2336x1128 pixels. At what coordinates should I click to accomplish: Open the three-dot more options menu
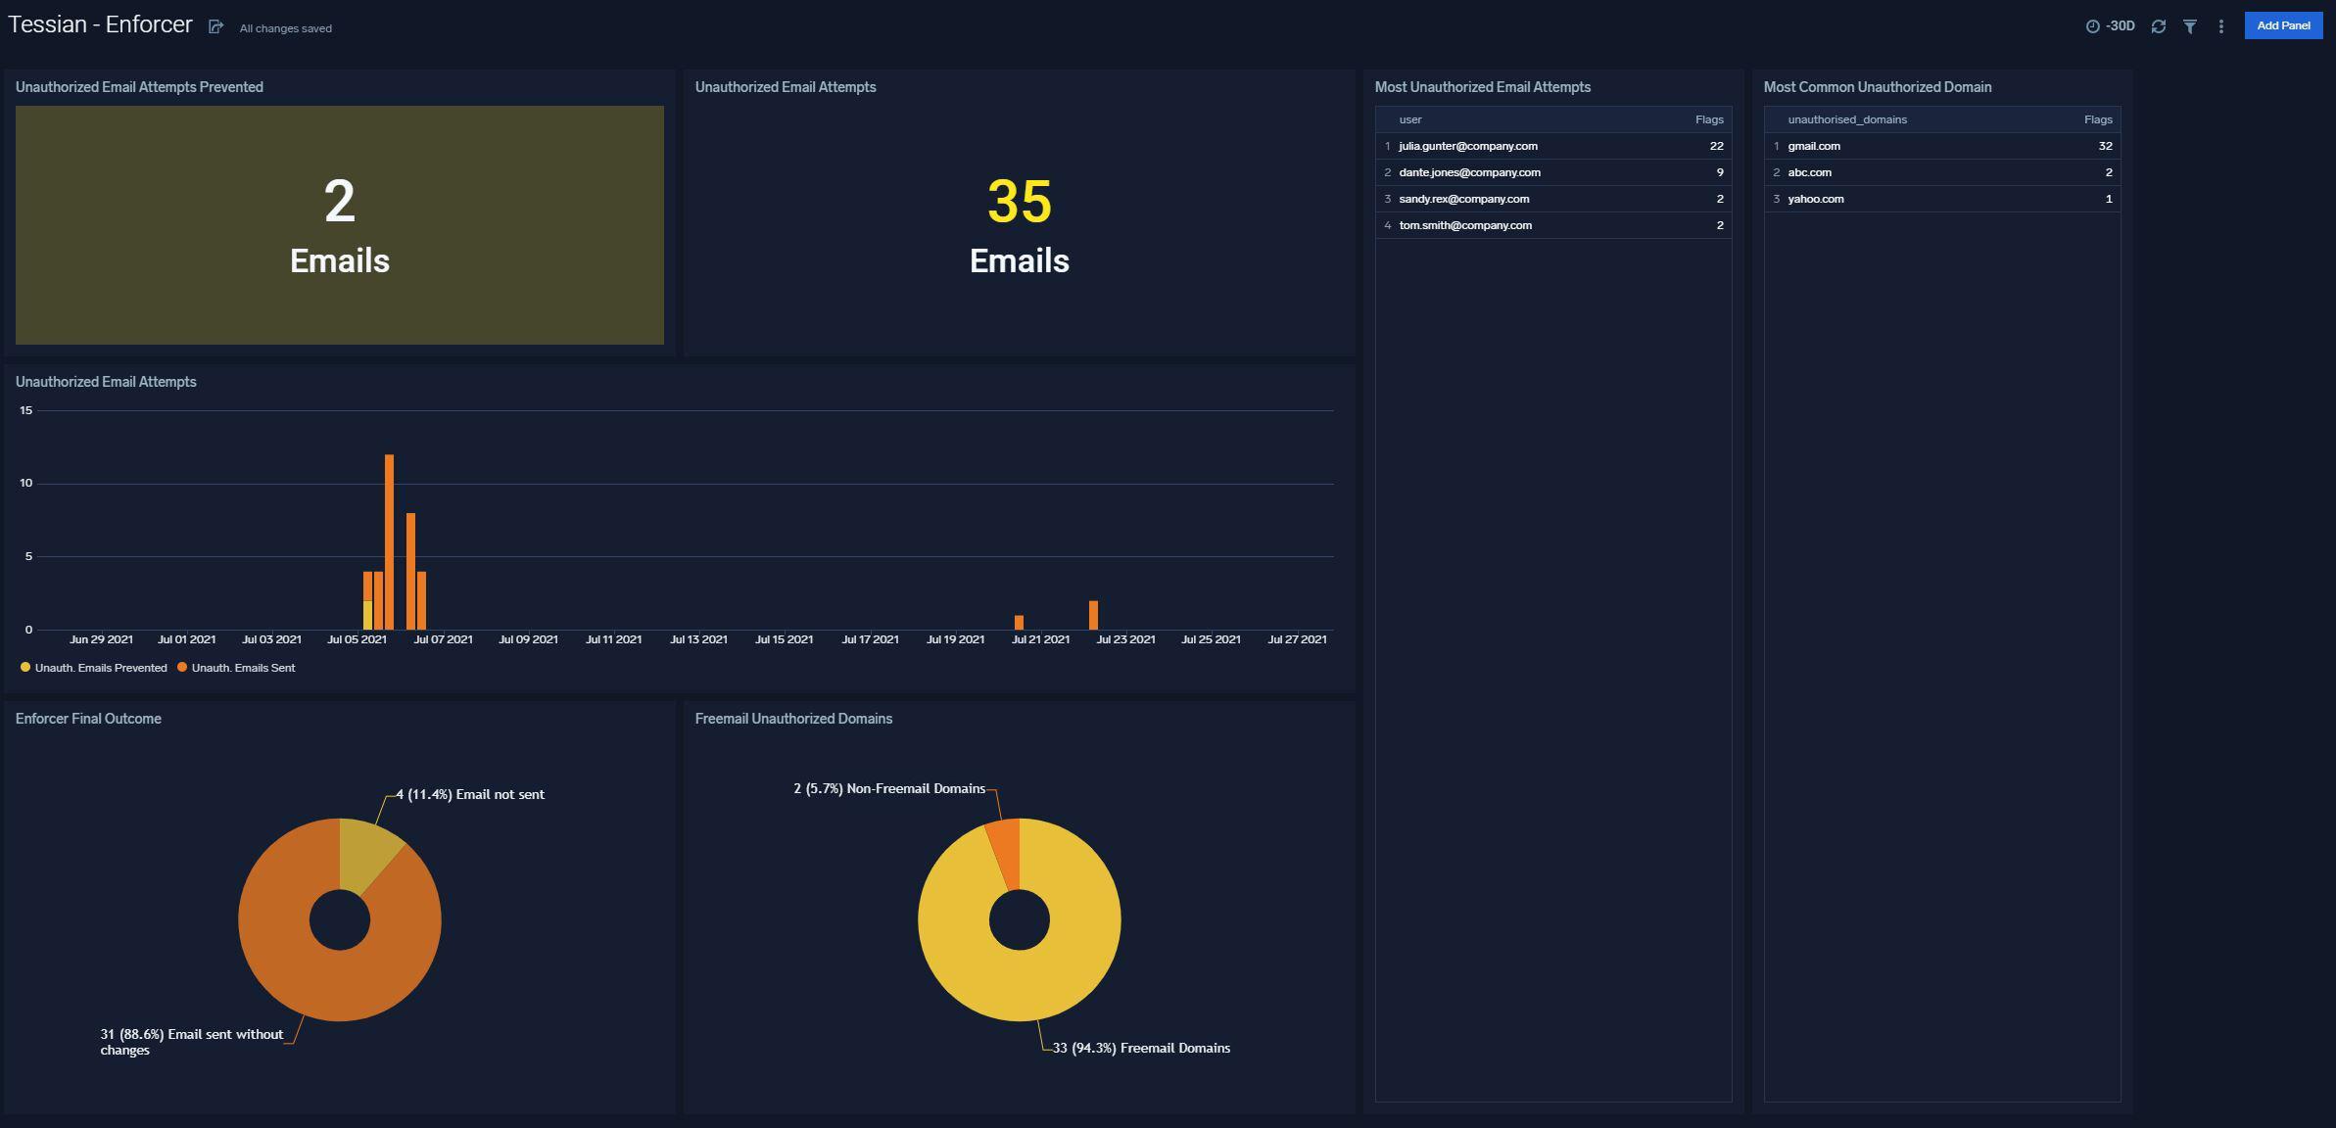pyautogui.click(x=2220, y=26)
